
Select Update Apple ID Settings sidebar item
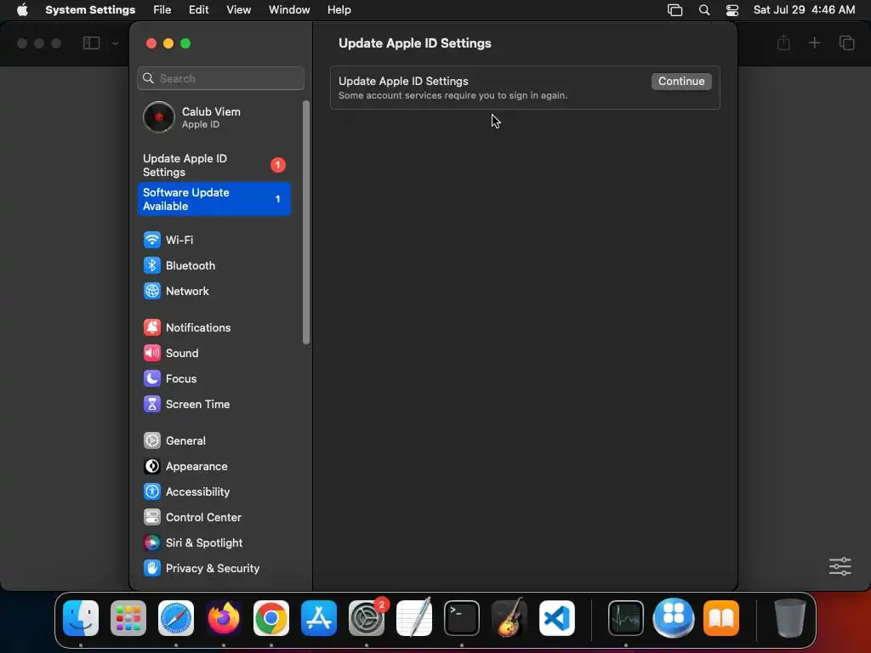pyautogui.click(x=213, y=165)
